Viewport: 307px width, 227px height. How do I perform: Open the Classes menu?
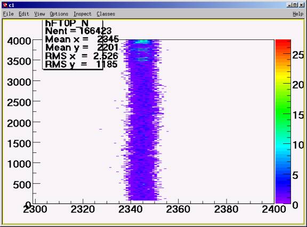tap(106, 14)
